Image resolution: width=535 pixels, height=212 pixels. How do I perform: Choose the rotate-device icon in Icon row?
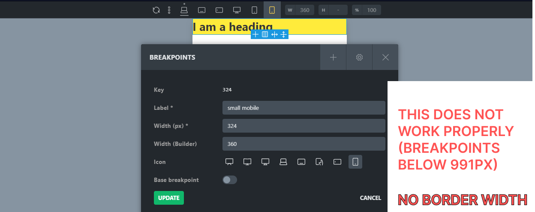click(319, 162)
